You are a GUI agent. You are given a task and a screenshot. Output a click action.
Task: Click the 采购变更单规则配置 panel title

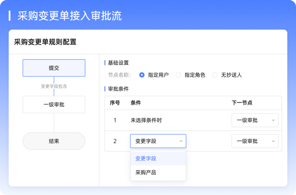pyautogui.click(x=45, y=42)
